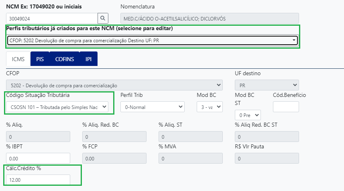This screenshot has height=191, width=344.
Task: Open the Perfil Trib dropdown
Action: [x=153, y=107]
